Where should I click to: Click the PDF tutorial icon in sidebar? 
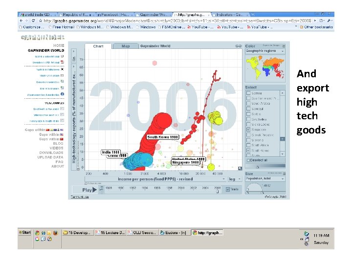click(x=62, y=62)
